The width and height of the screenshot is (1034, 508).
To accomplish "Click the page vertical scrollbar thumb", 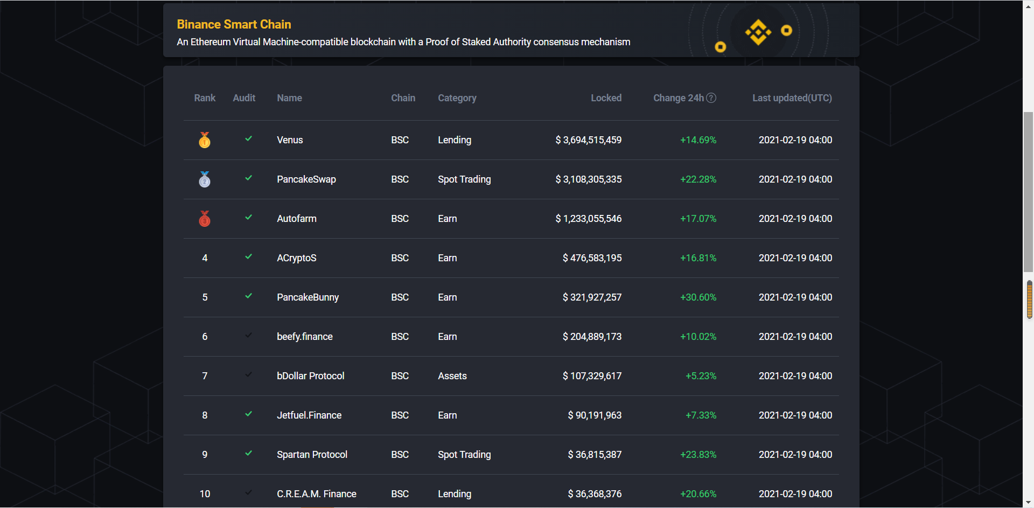I will pos(1028,191).
